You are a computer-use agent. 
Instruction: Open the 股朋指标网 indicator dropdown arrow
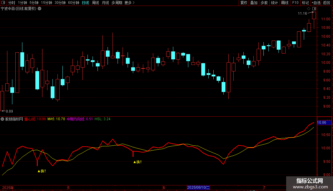point(2,119)
